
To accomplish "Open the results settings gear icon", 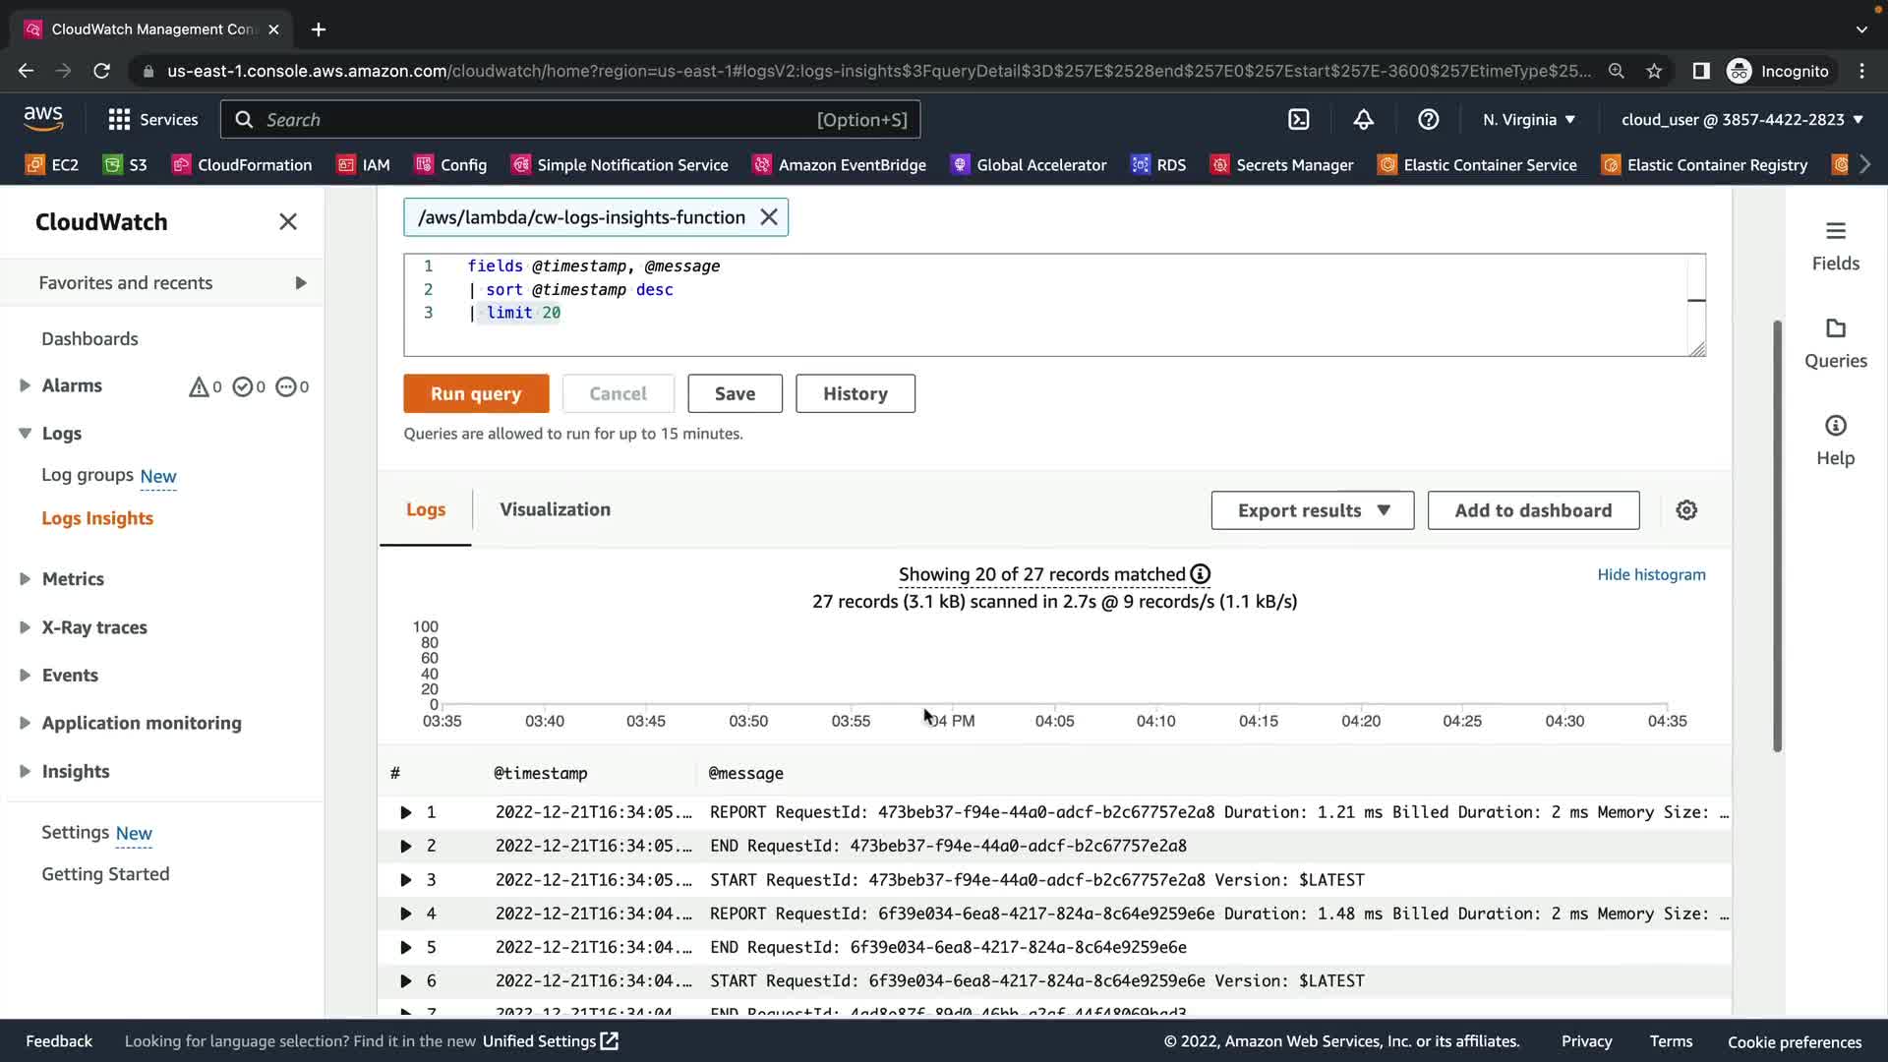I will coord(1686,510).
